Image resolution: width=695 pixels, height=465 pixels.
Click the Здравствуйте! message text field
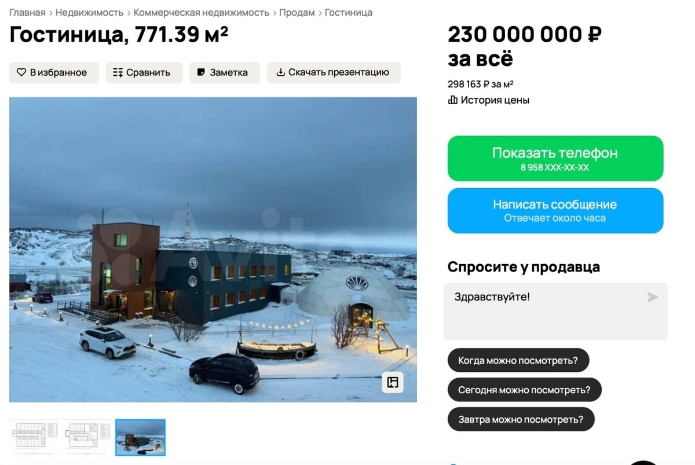pyautogui.click(x=555, y=312)
